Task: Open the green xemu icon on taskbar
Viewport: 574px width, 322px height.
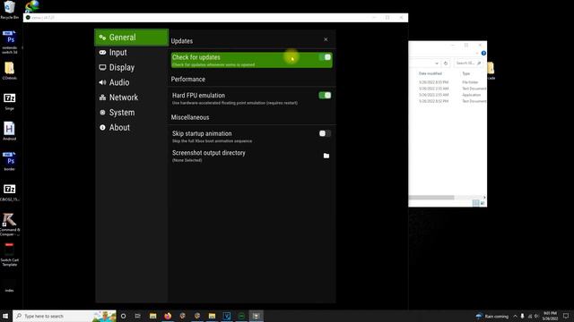Action: click(241, 316)
